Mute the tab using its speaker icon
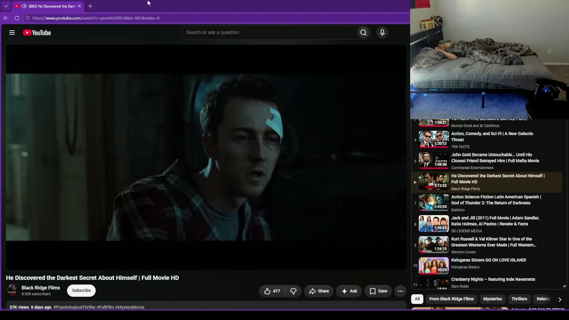569x320 pixels. pos(24,6)
